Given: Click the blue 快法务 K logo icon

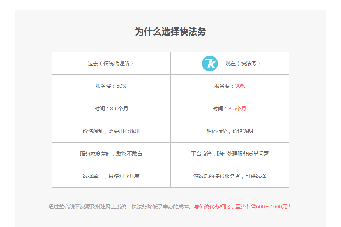Looking at the screenshot, I should (x=210, y=63).
